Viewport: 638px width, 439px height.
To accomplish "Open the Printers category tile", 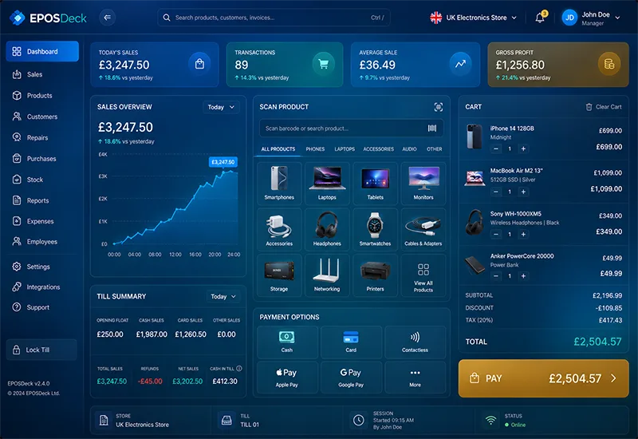I will pyautogui.click(x=375, y=275).
